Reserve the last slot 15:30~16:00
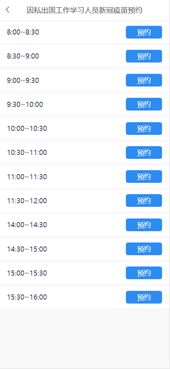The width and height of the screenshot is (170, 369). click(x=144, y=297)
